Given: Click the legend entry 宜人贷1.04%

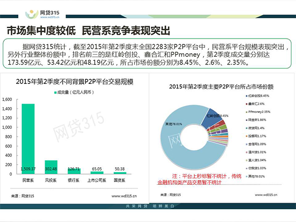Looking at the screenshot, I should [256, 160].
